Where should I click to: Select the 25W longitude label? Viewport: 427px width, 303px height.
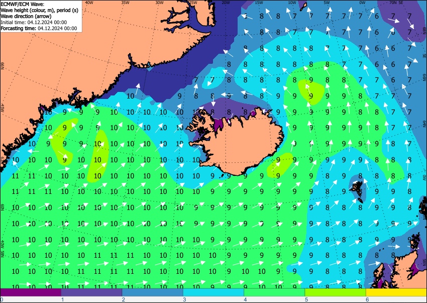coord(193,3)
